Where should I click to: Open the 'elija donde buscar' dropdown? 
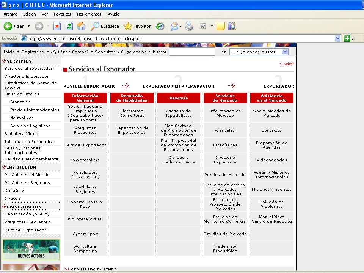pos(259,52)
